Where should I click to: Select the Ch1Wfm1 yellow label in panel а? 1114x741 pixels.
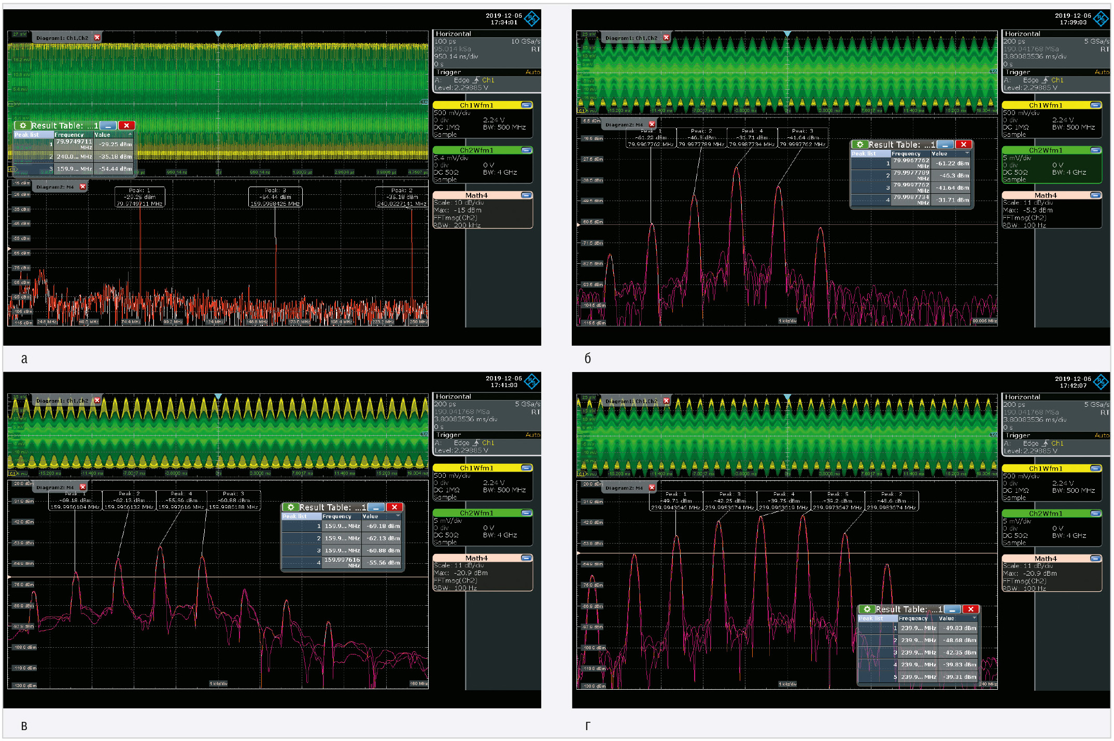476,105
